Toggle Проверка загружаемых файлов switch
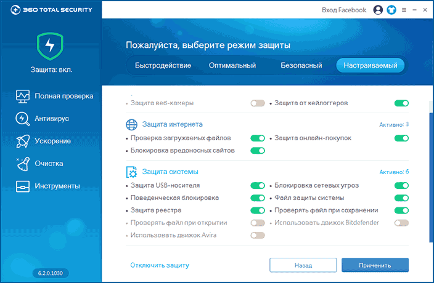This screenshot has height=283, width=434. point(258,138)
